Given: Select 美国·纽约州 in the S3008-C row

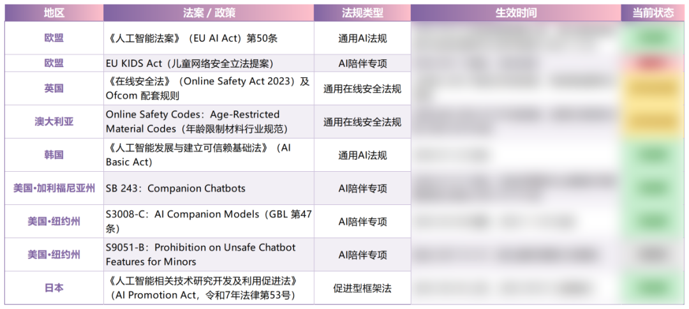Looking at the screenshot, I should [54, 222].
